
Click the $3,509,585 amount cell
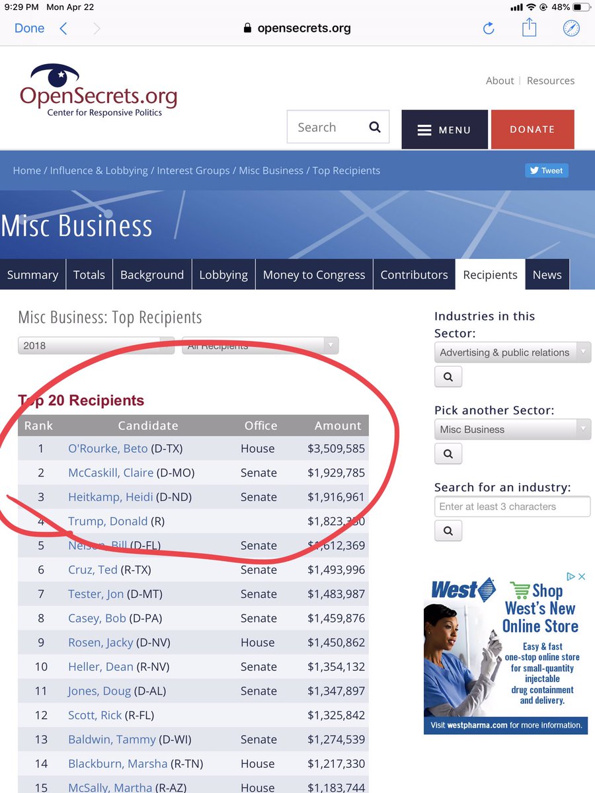(x=336, y=449)
